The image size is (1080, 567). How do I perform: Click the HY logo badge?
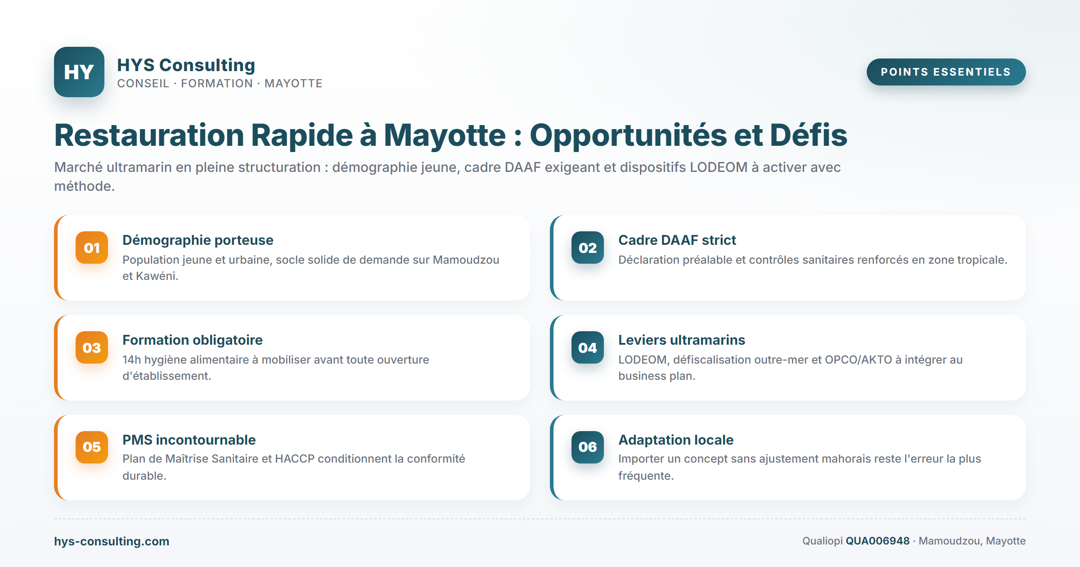tap(79, 72)
